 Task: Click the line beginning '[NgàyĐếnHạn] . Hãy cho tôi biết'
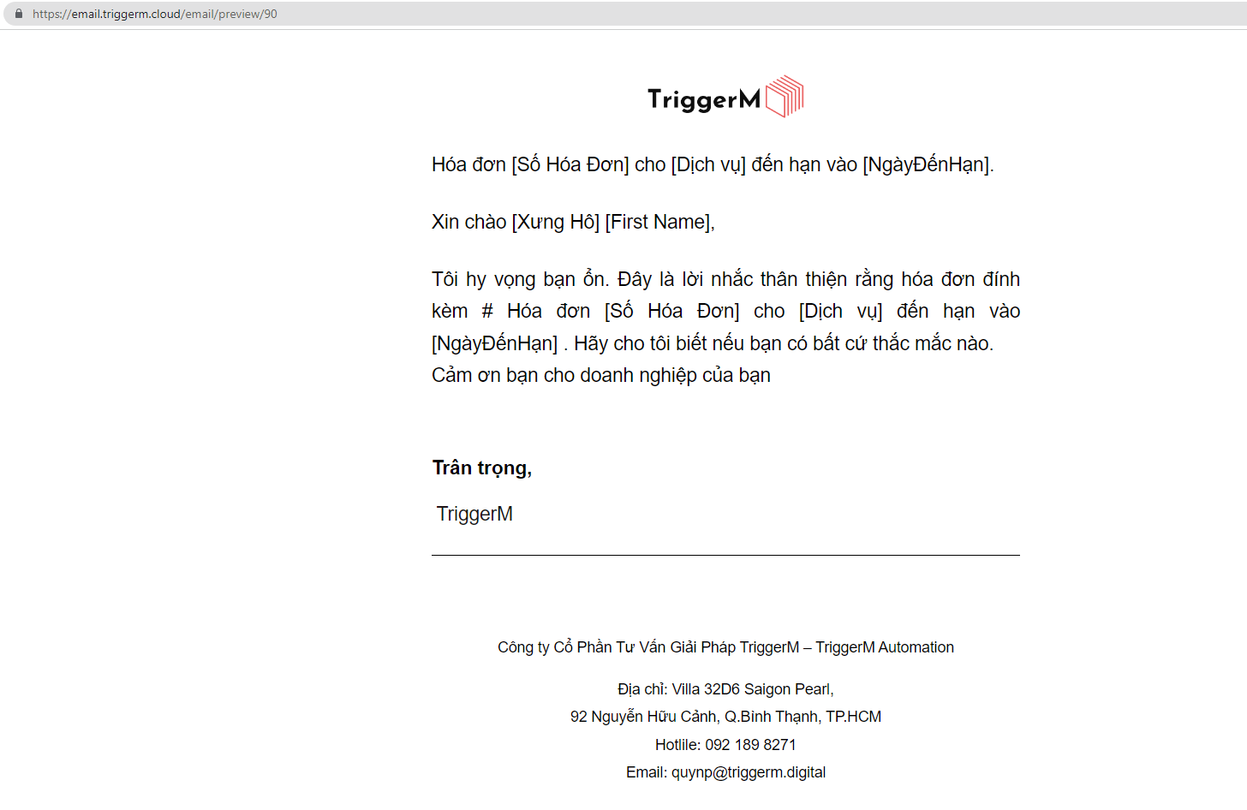pos(713,343)
